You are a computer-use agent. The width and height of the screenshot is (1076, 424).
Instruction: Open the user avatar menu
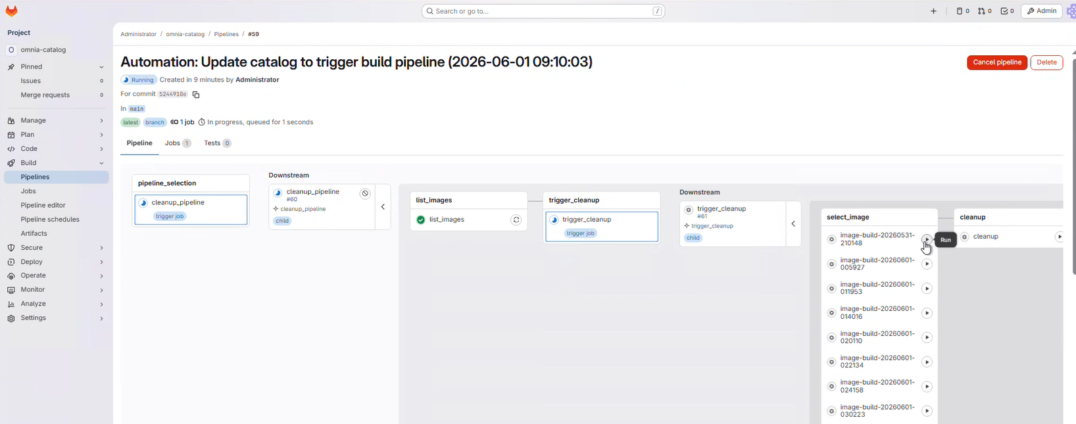point(1071,11)
